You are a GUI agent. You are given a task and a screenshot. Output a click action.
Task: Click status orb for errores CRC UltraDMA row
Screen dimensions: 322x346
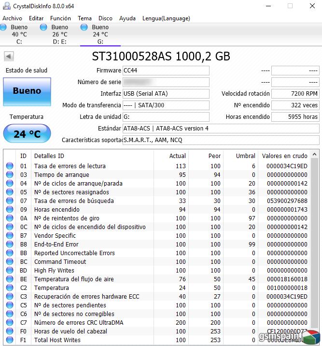click(x=10, y=322)
